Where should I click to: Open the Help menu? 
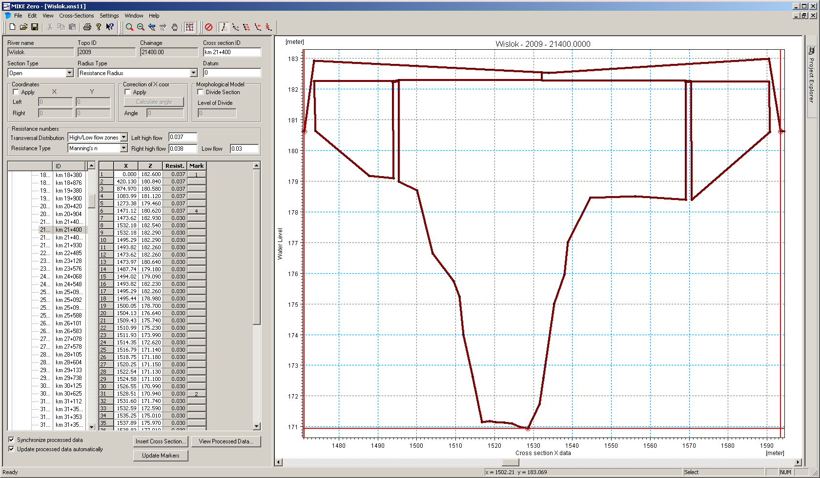point(154,16)
